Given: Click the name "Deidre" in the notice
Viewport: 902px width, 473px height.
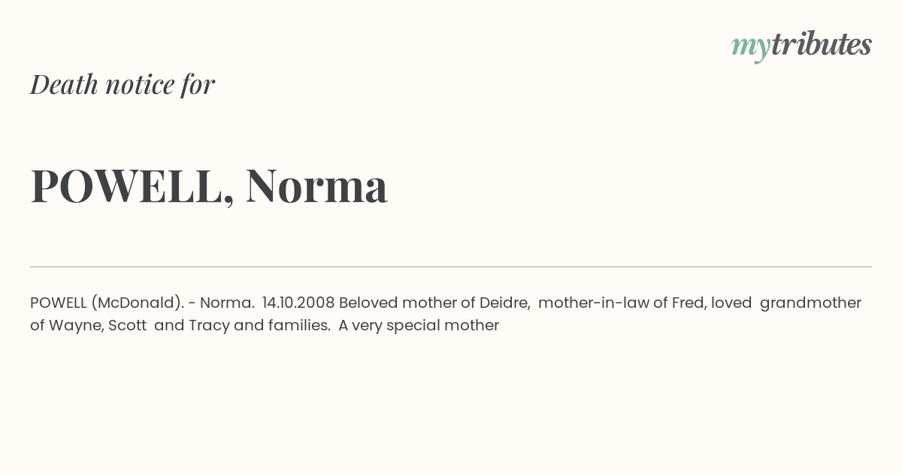Looking at the screenshot, I should [x=505, y=303].
